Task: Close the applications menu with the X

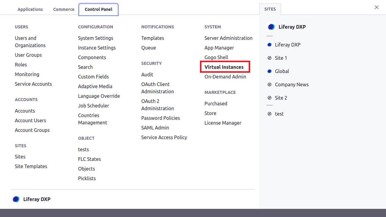Action: tap(377, 7)
